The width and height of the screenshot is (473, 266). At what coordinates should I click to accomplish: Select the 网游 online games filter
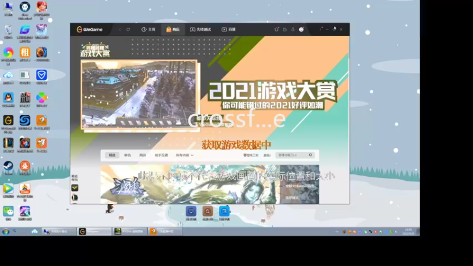pyautogui.click(x=142, y=155)
